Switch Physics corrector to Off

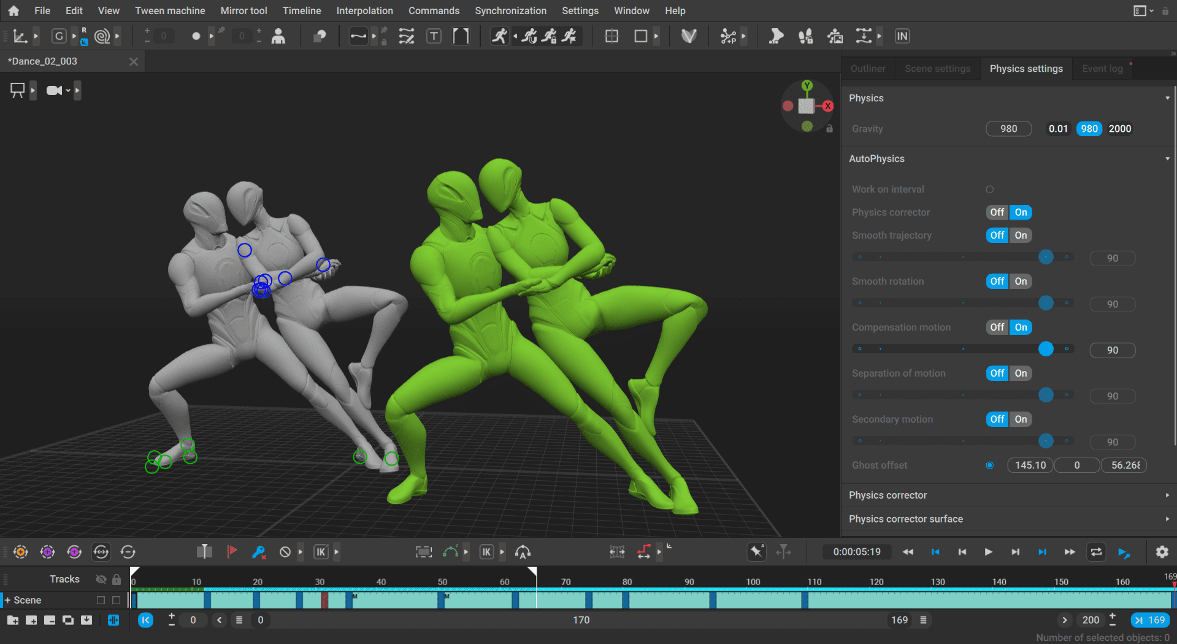coord(996,212)
